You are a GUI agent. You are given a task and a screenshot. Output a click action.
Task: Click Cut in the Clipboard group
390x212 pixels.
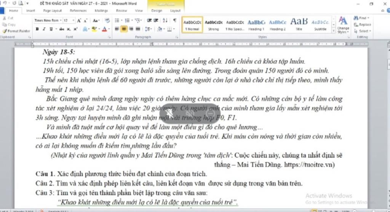click(x=8, y=18)
